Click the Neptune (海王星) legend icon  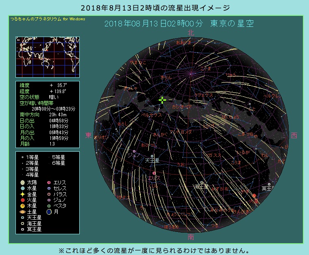23,223
